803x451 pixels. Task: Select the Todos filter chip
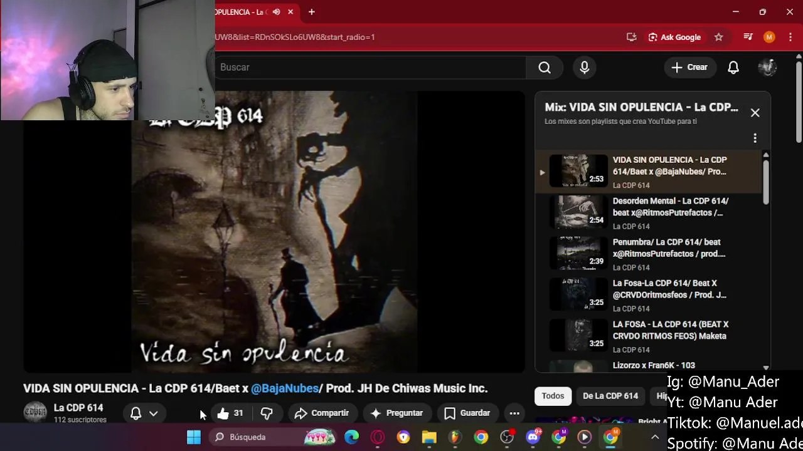point(553,396)
